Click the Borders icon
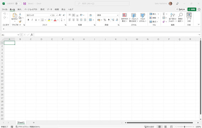This screenshot has width=202, height=128. [42, 20]
